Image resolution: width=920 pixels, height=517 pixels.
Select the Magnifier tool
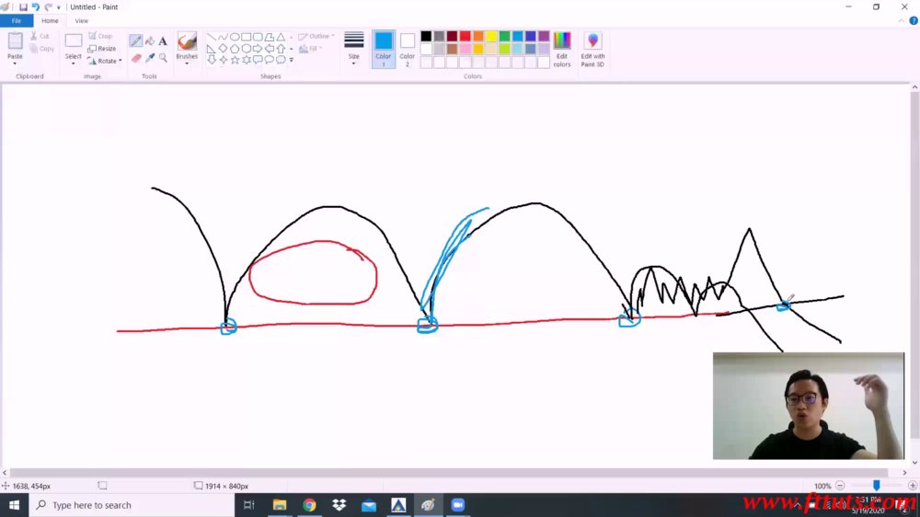click(x=163, y=58)
